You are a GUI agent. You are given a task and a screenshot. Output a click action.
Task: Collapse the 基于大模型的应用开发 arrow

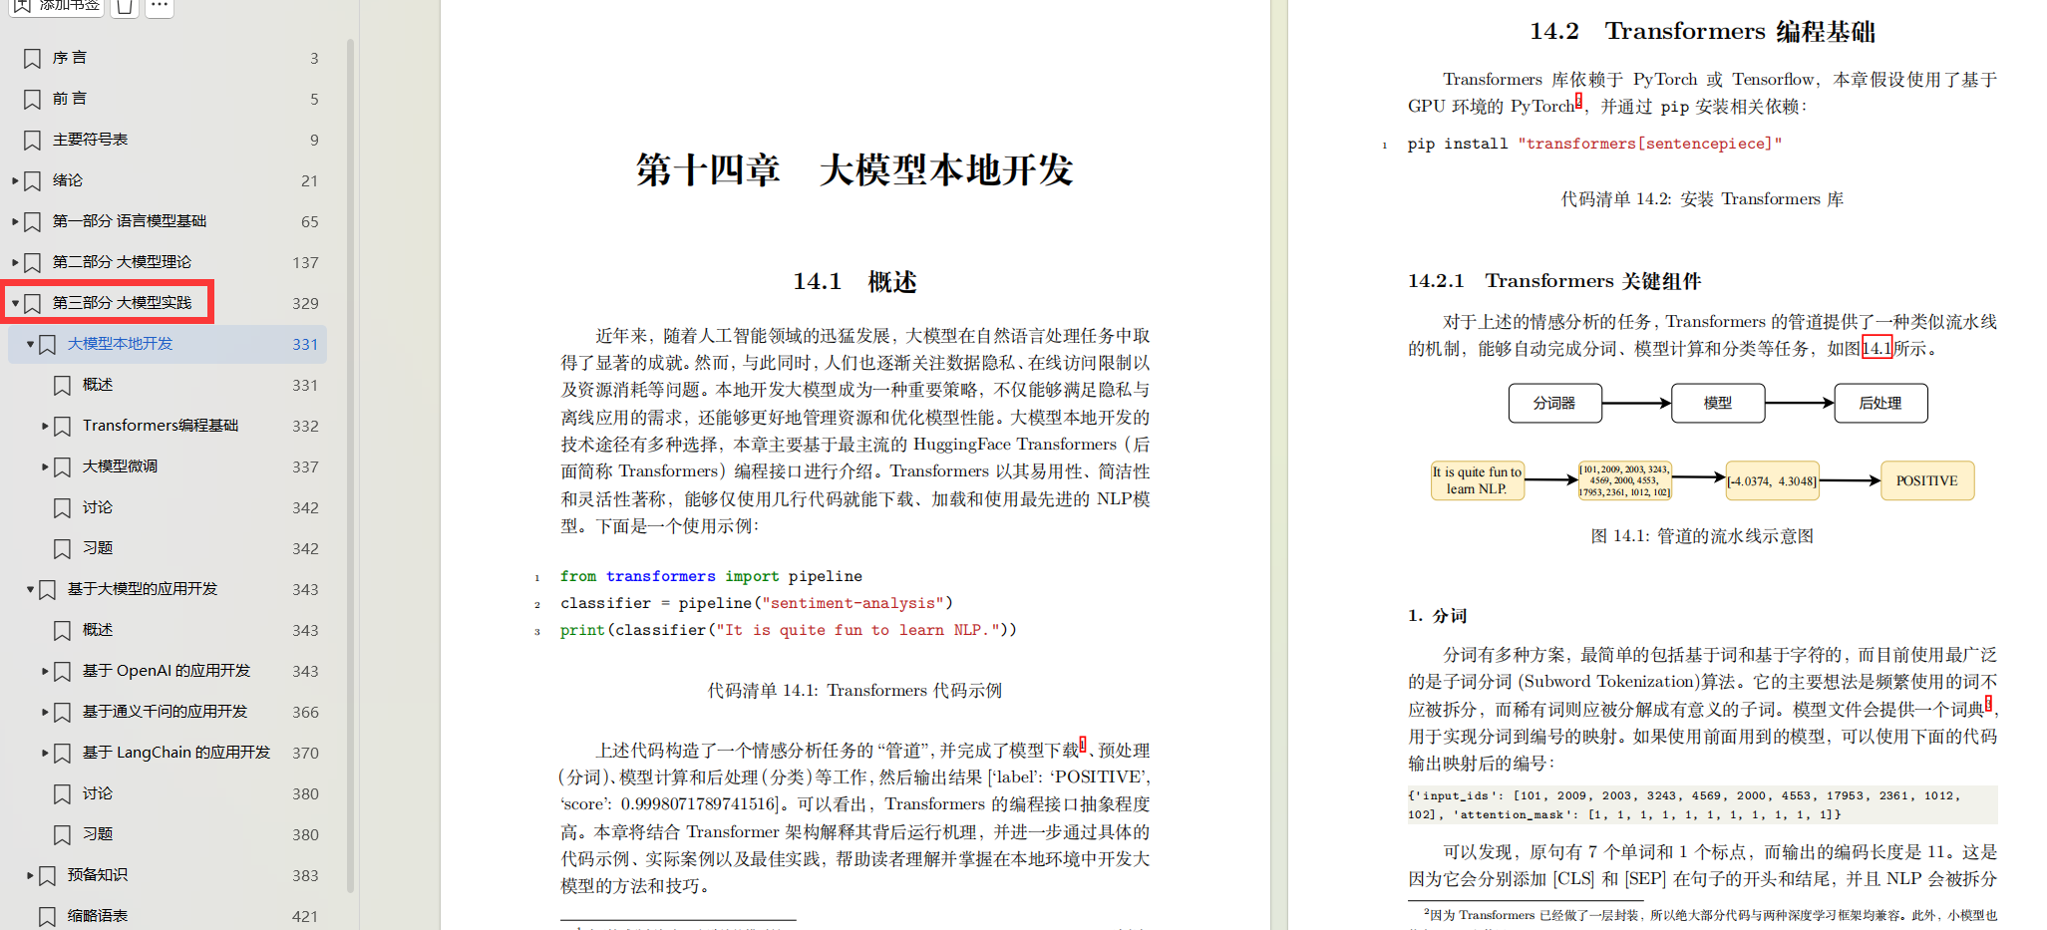coord(30,589)
